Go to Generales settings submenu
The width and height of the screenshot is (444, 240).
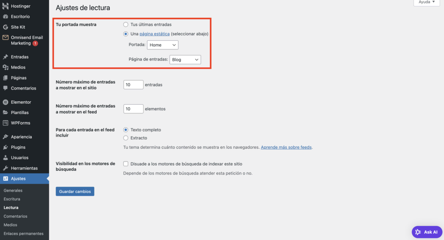pyautogui.click(x=13, y=190)
